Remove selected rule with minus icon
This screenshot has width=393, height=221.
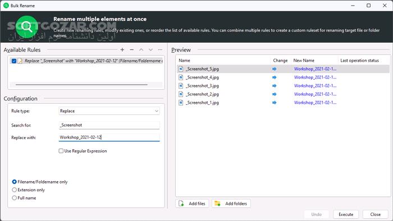(131, 49)
